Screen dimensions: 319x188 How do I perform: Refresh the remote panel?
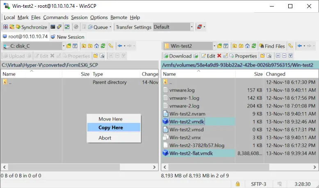[x=254, y=46]
